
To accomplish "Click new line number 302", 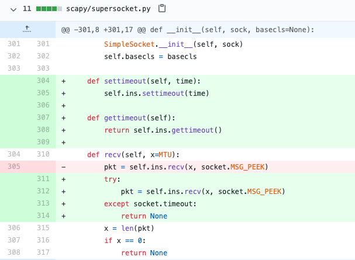I will (43, 56).
